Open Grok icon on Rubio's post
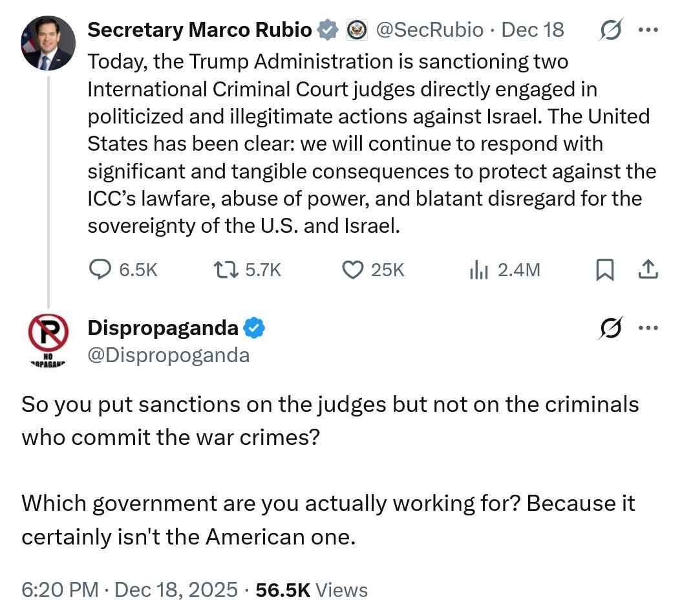 pyautogui.click(x=610, y=30)
